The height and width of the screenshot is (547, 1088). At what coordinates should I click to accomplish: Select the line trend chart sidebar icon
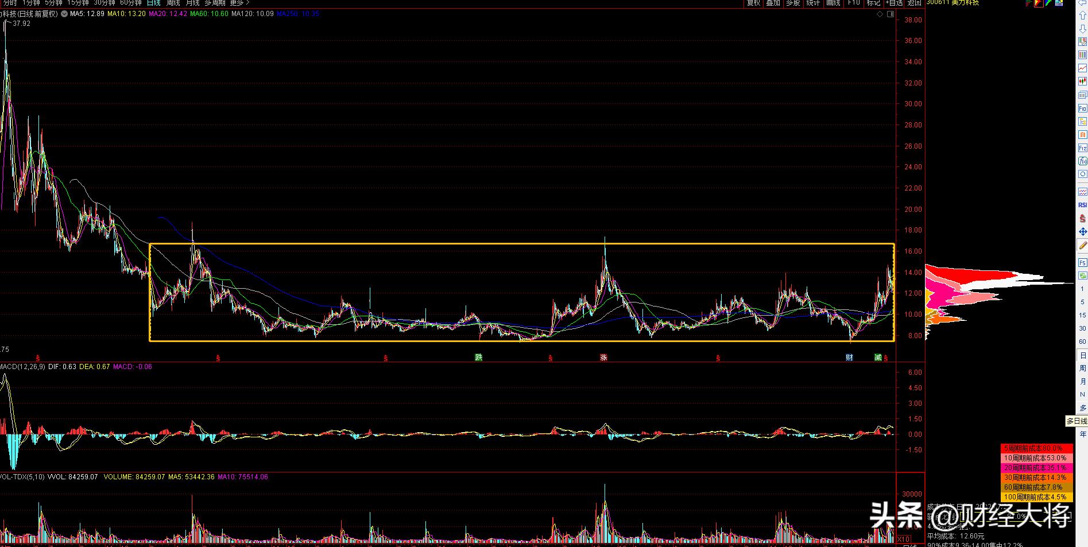click(1082, 68)
